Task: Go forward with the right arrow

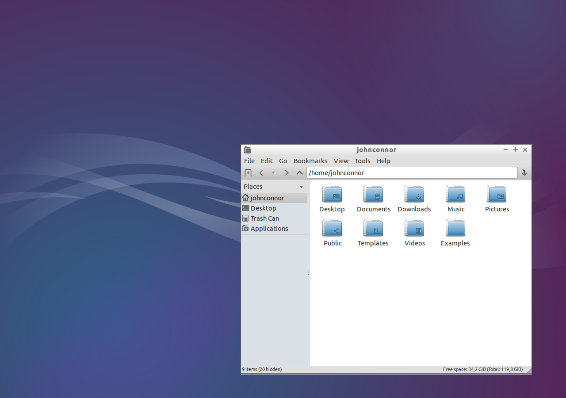Action: coord(287,173)
